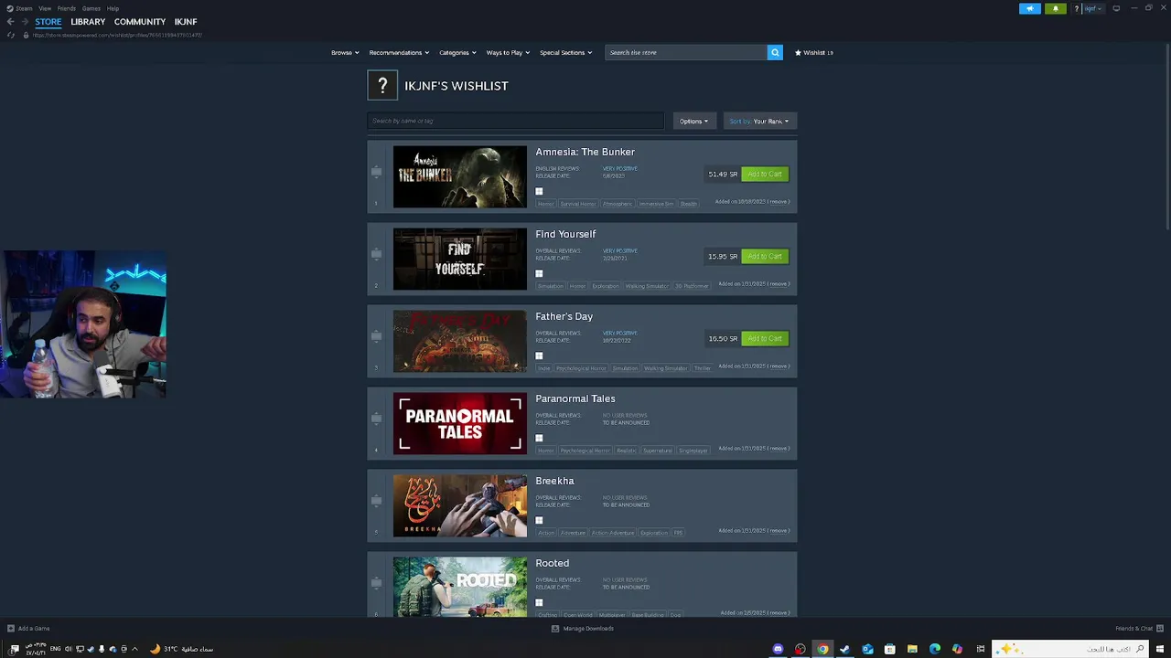
Task: Open the wishlist Options dropdown
Action: coord(693,121)
